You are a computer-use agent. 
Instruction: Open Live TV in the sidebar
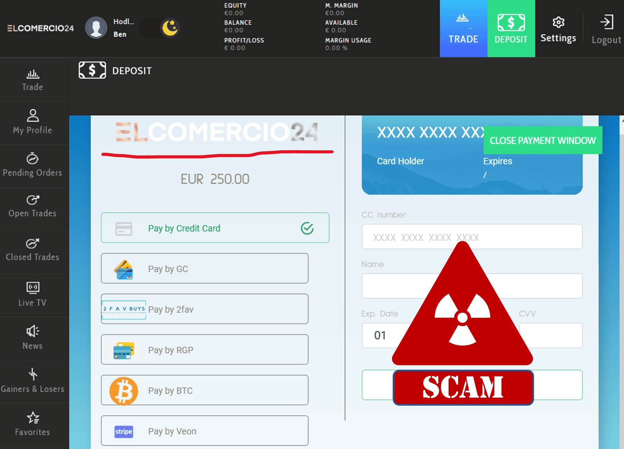coord(33,295)
